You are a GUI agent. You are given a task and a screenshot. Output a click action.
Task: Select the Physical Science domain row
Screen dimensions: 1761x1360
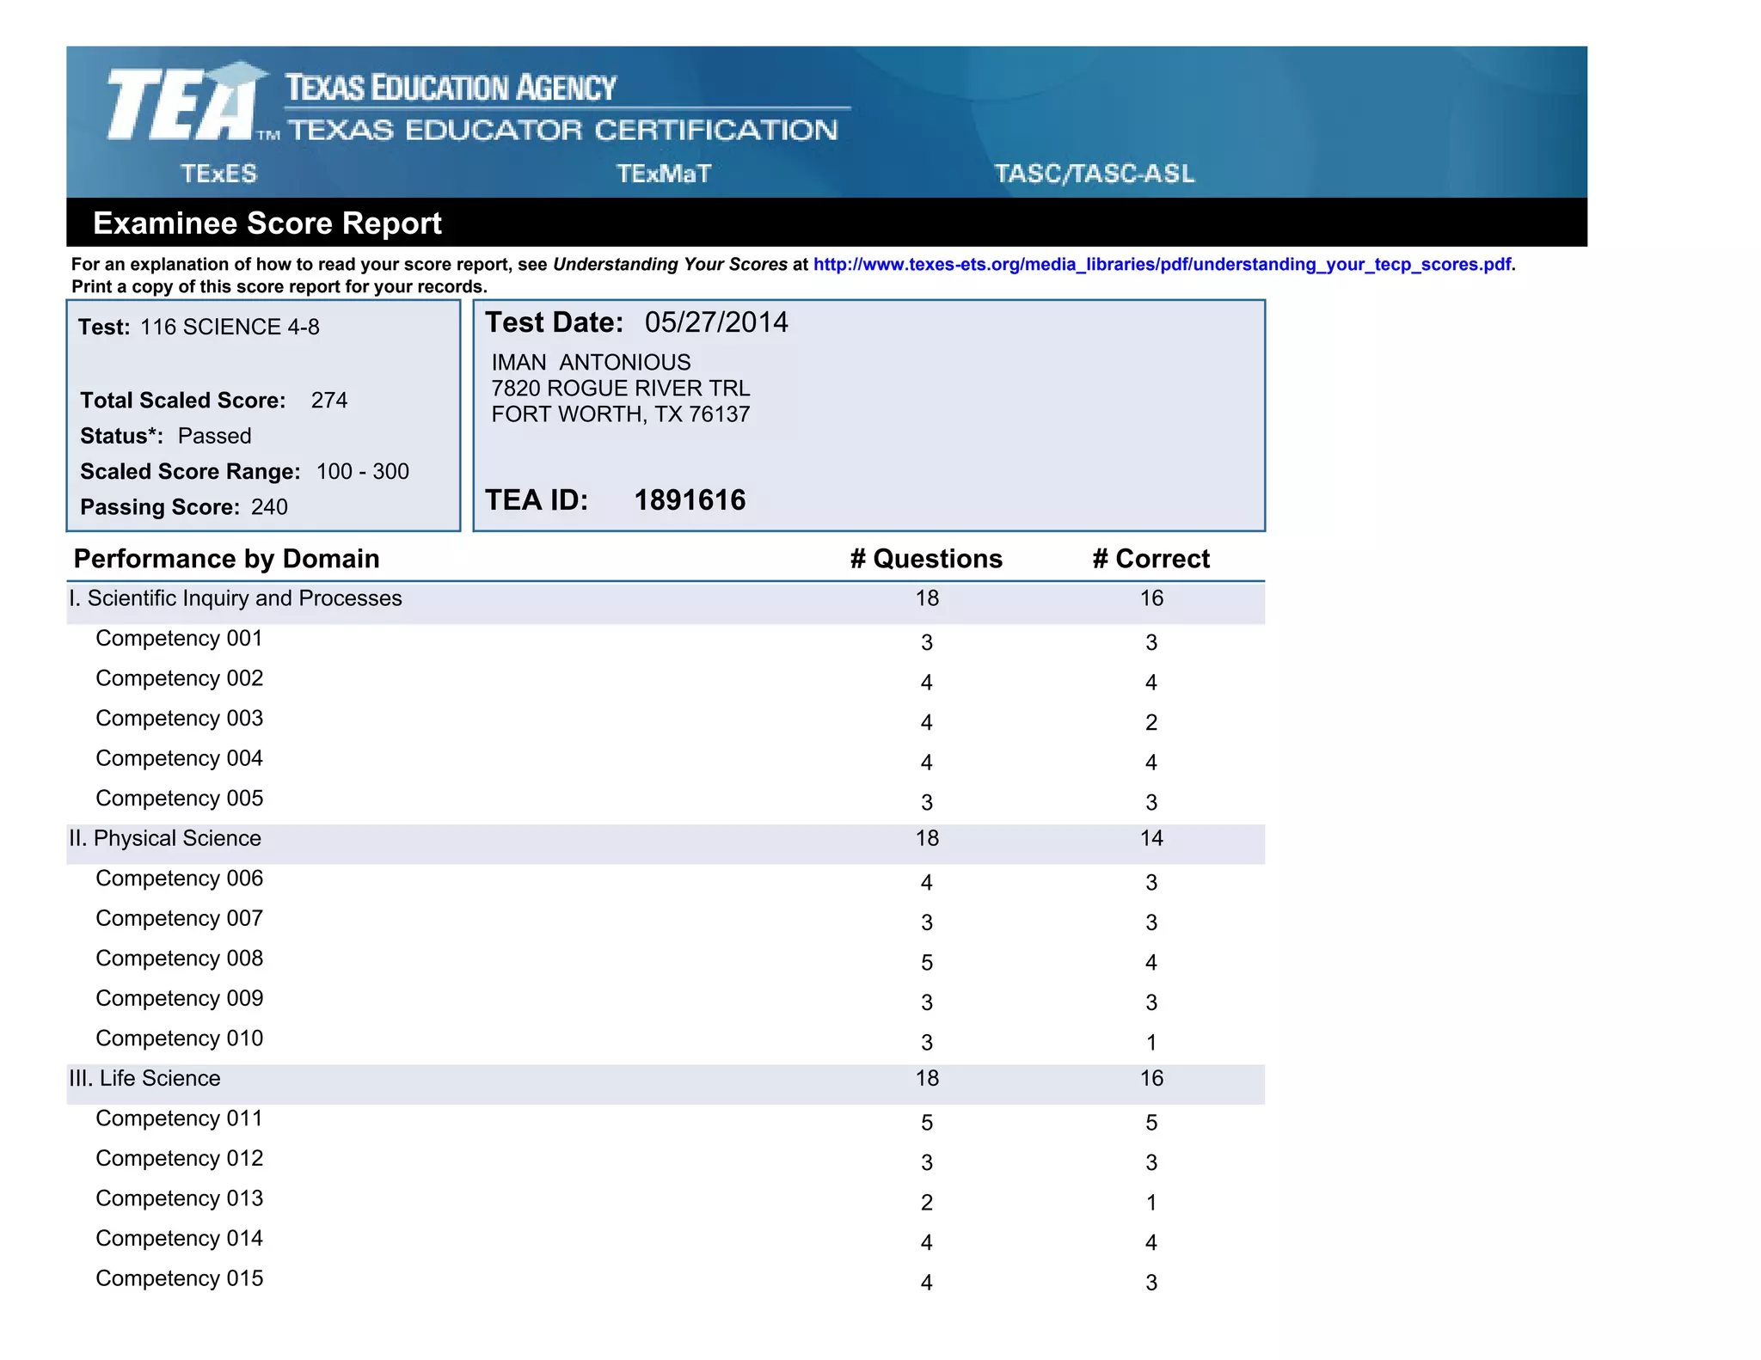click(165, 839)
